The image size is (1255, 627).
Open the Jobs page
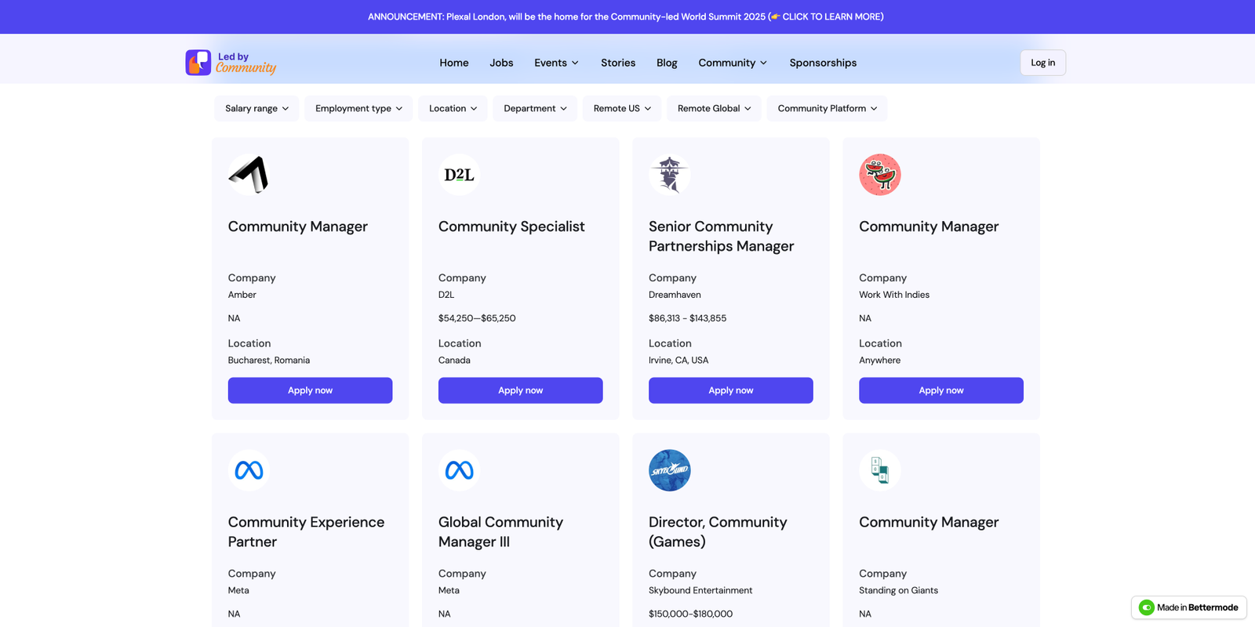coord(501,63)
